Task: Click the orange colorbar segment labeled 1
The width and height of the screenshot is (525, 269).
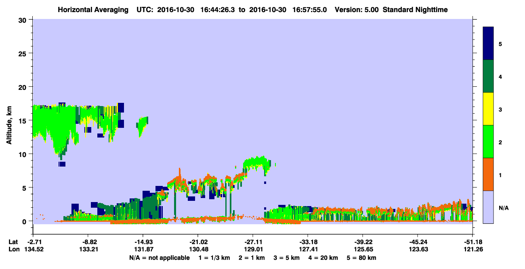Action: (488, 174)
